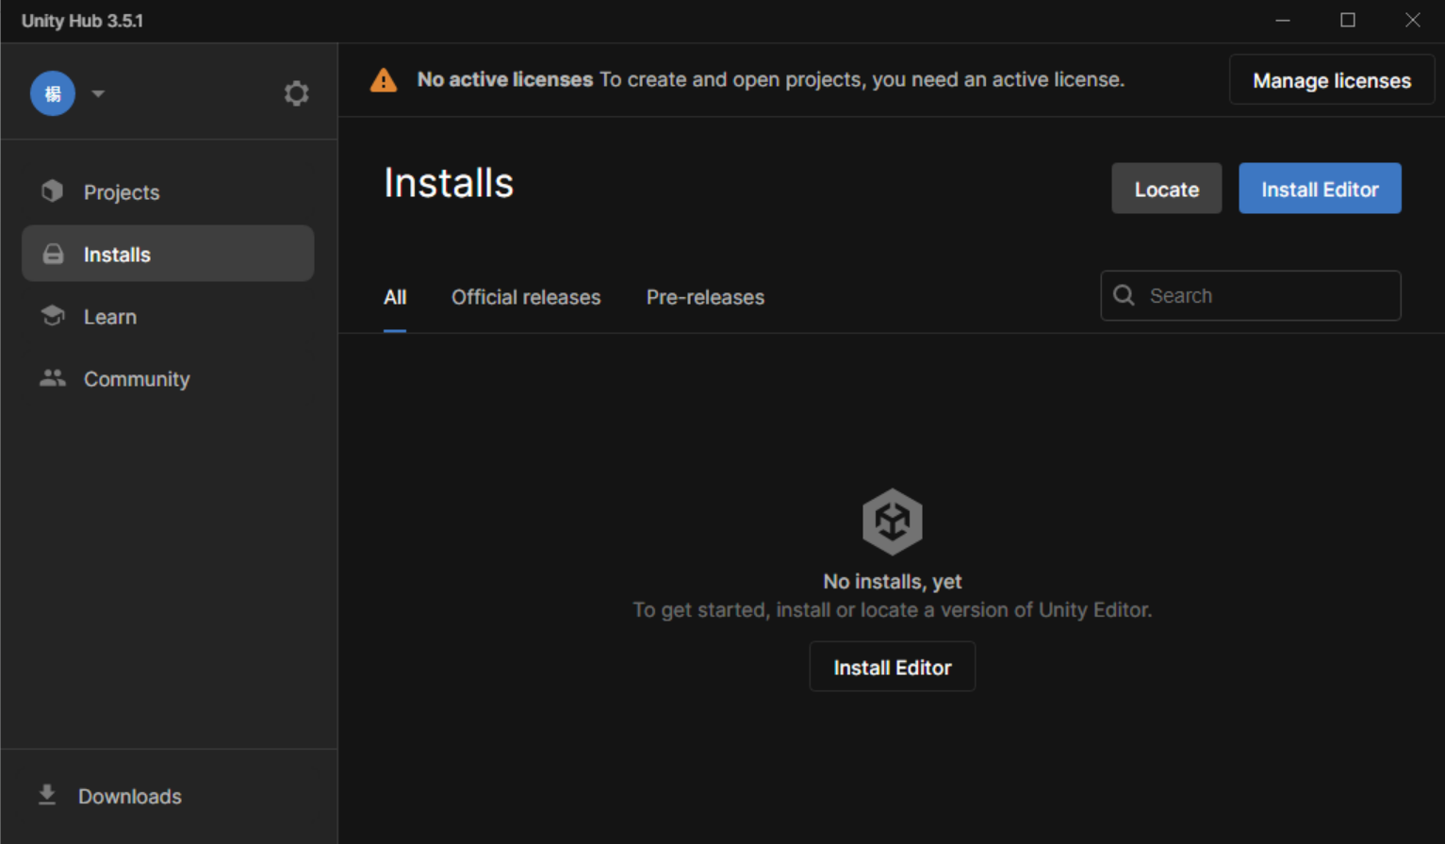The width and height of the screenshot is (1445, 844).
Task: Click the "No active licenses" warning text
Action: pos(505,79)
